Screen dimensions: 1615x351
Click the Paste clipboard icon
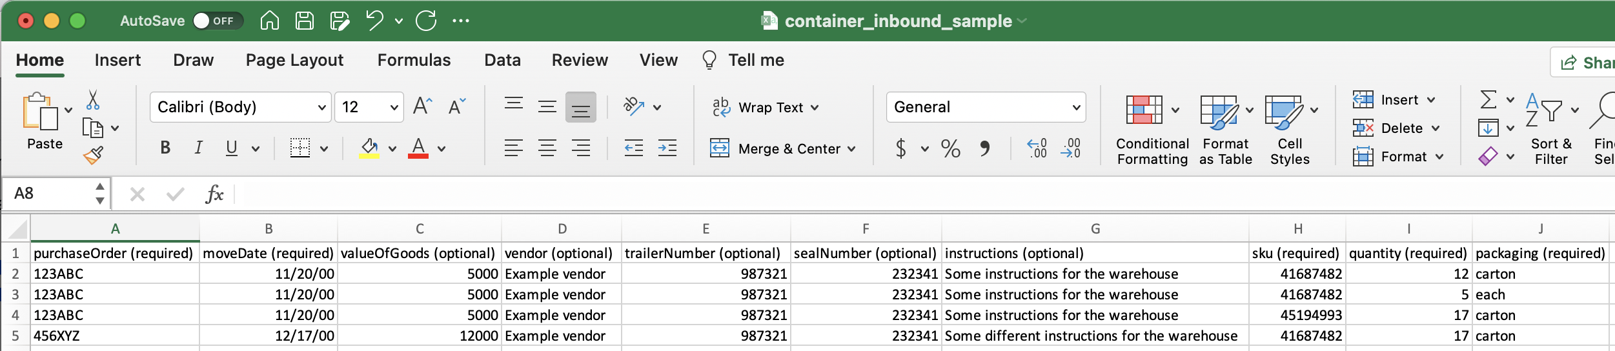pyautogui.click(x=40, y=111)
